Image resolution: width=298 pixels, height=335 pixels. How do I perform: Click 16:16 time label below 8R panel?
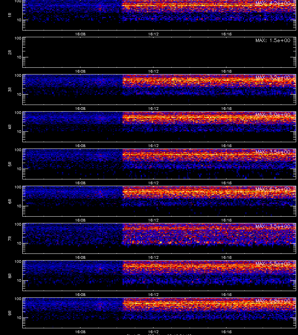226,295
